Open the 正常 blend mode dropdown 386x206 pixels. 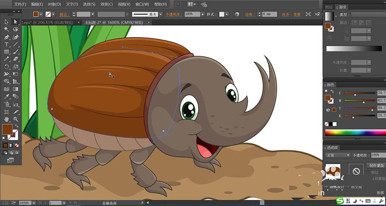(337, 155)
